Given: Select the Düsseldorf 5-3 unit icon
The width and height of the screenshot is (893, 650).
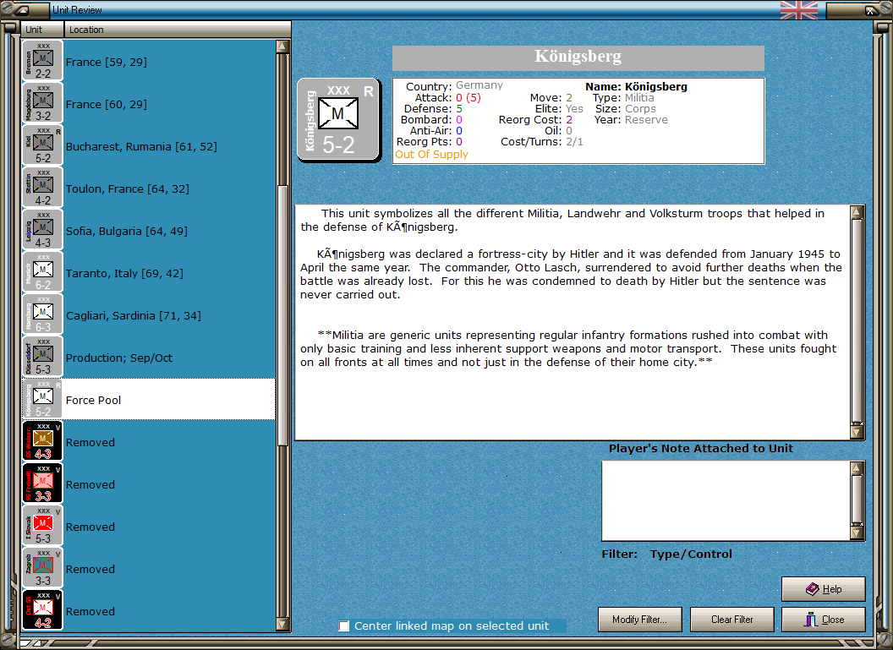Looking at the screenshot, I should 42,357.
